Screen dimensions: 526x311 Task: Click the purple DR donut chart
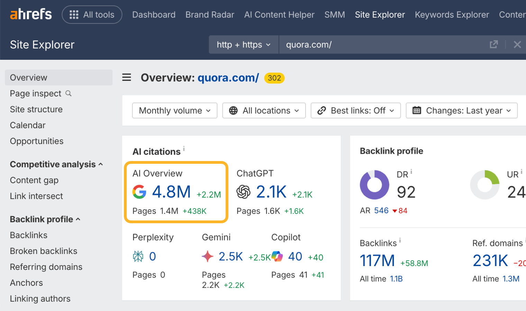(374, 185)
